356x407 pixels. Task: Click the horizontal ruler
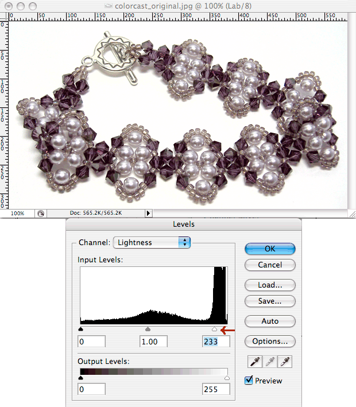(x=178, y=17)
